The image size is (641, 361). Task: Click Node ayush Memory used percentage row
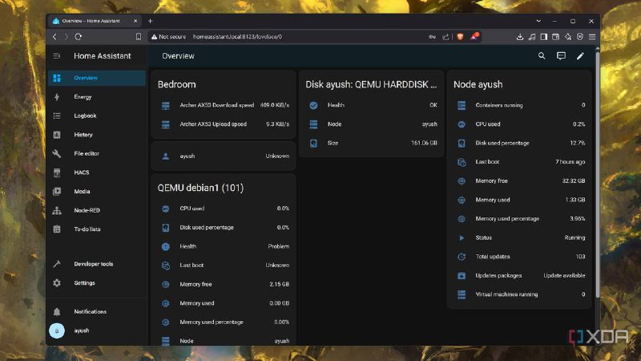pos(519,219)
